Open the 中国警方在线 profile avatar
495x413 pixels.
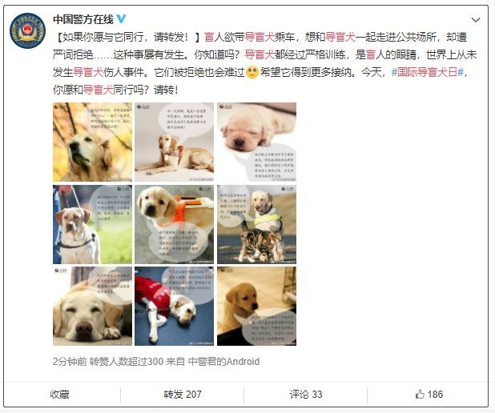point(27,30)
